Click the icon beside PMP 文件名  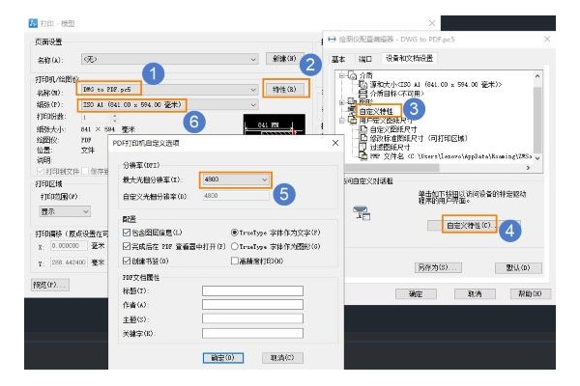[363, 155]
